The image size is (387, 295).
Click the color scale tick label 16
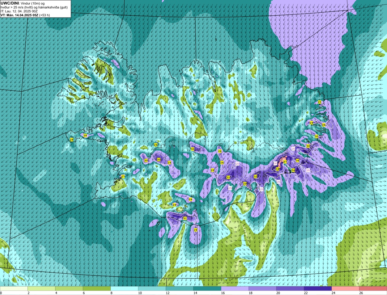tap(223, 293)
